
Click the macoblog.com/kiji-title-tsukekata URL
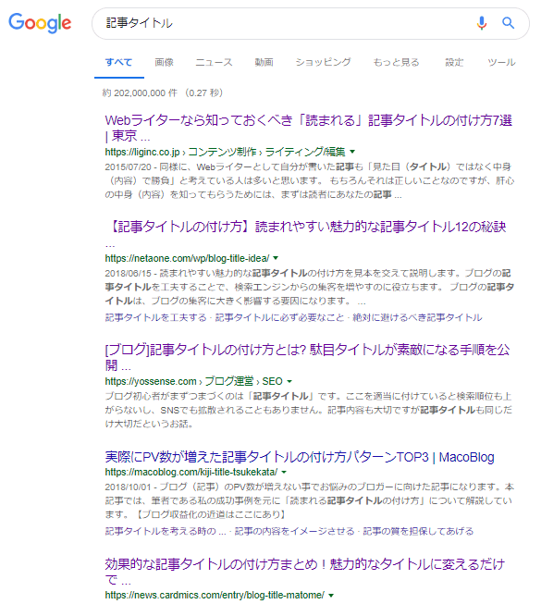tap(191, 473)
